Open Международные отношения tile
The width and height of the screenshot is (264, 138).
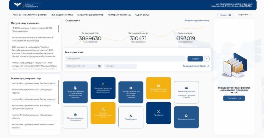[75, 117]
